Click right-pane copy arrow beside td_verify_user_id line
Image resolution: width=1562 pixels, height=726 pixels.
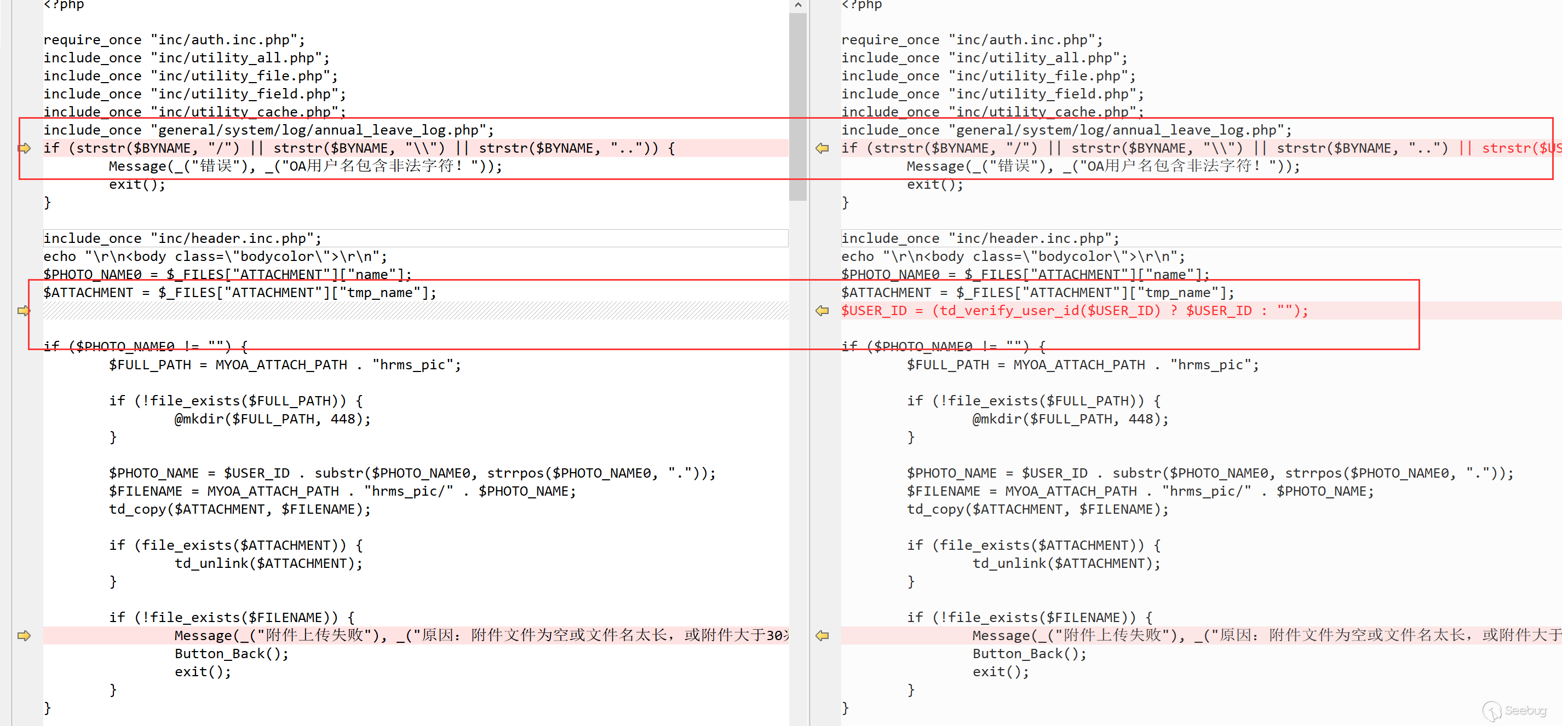pyautogui.click(x=822, y=311)
